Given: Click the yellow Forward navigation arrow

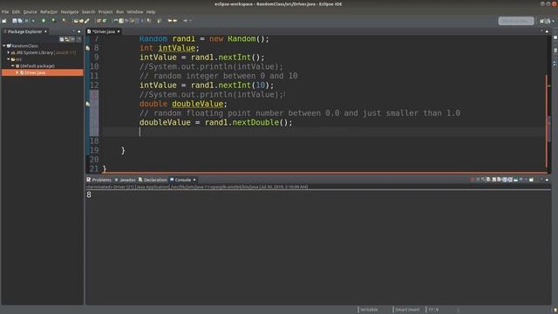Looking at the screenshot, I should 175,21.
